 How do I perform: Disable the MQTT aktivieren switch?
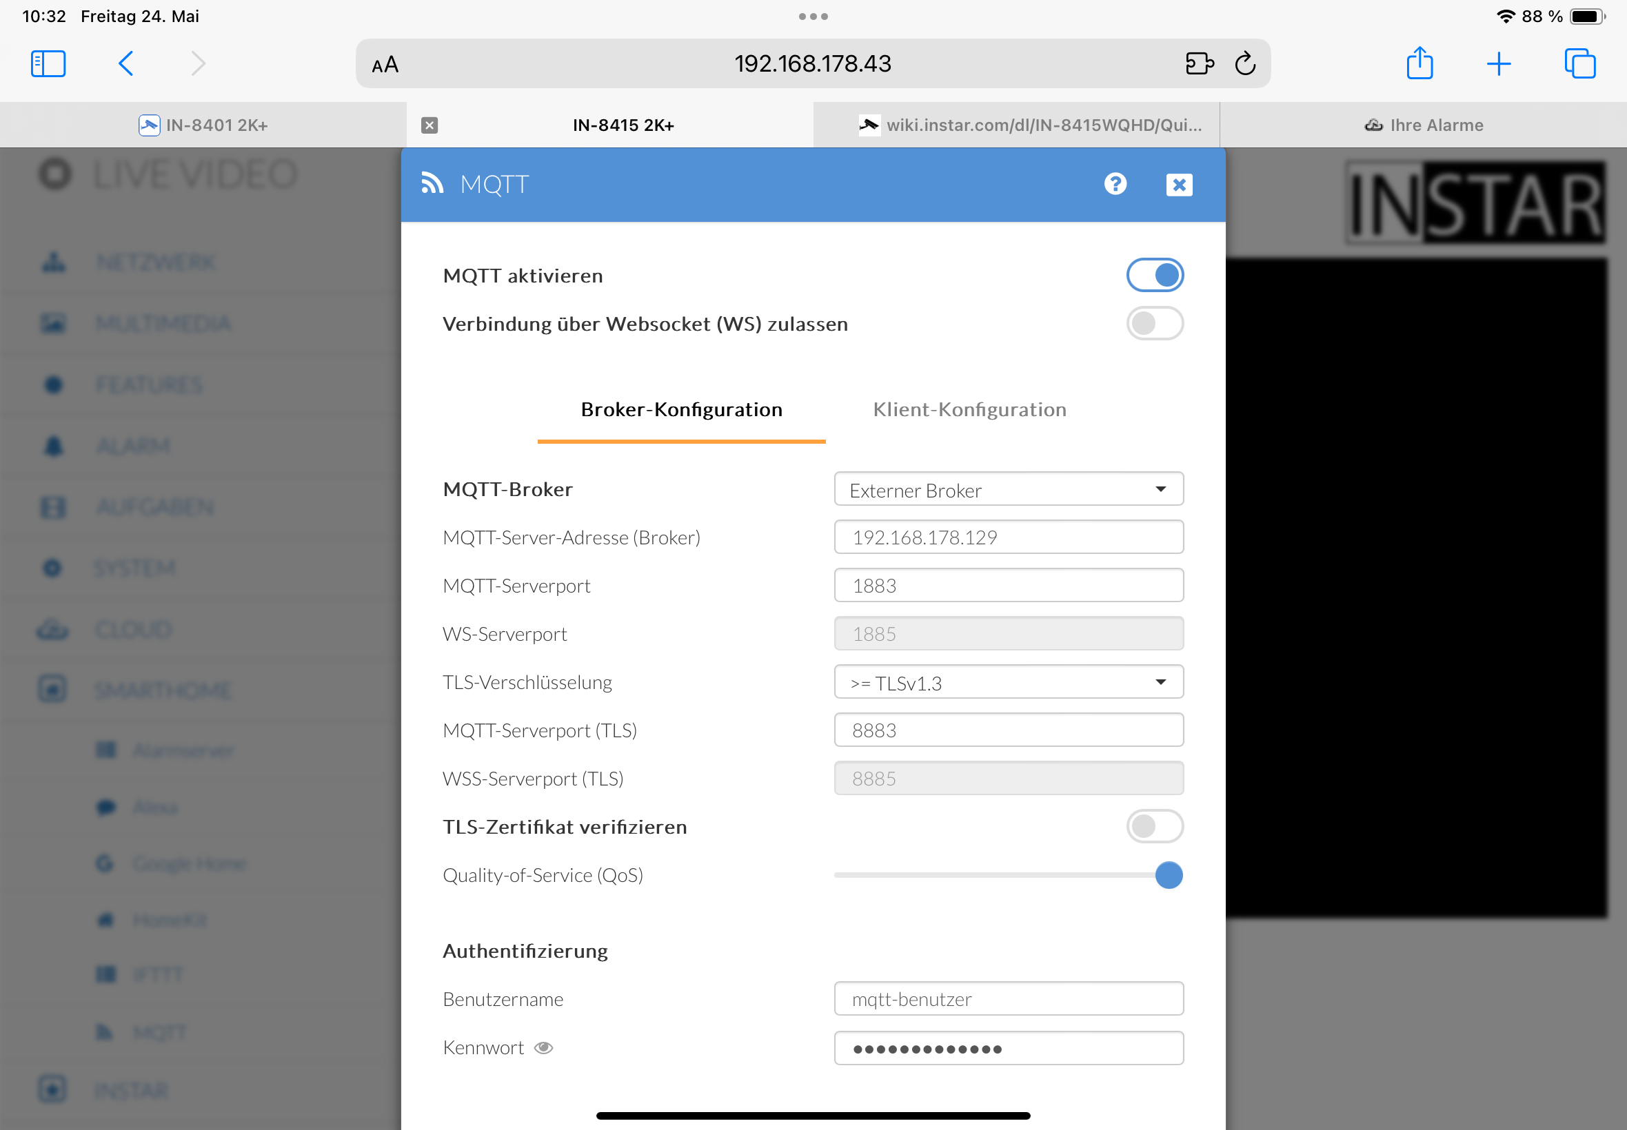click(x=1155, y=275)
